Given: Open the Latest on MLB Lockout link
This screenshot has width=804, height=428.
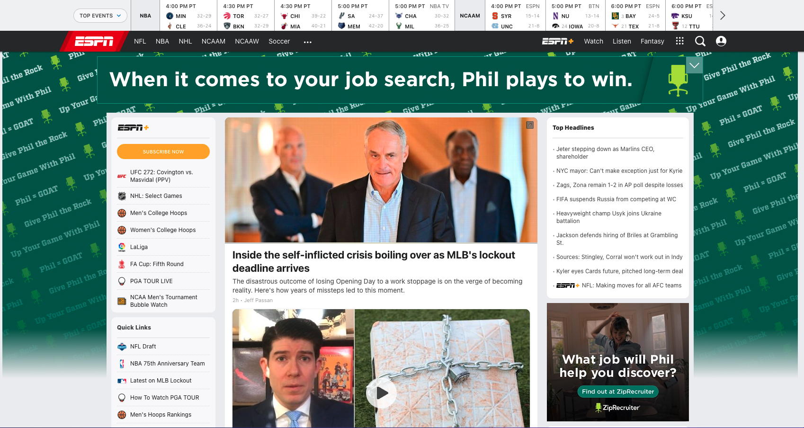Looking at the screenshot, I should (161, 381).
